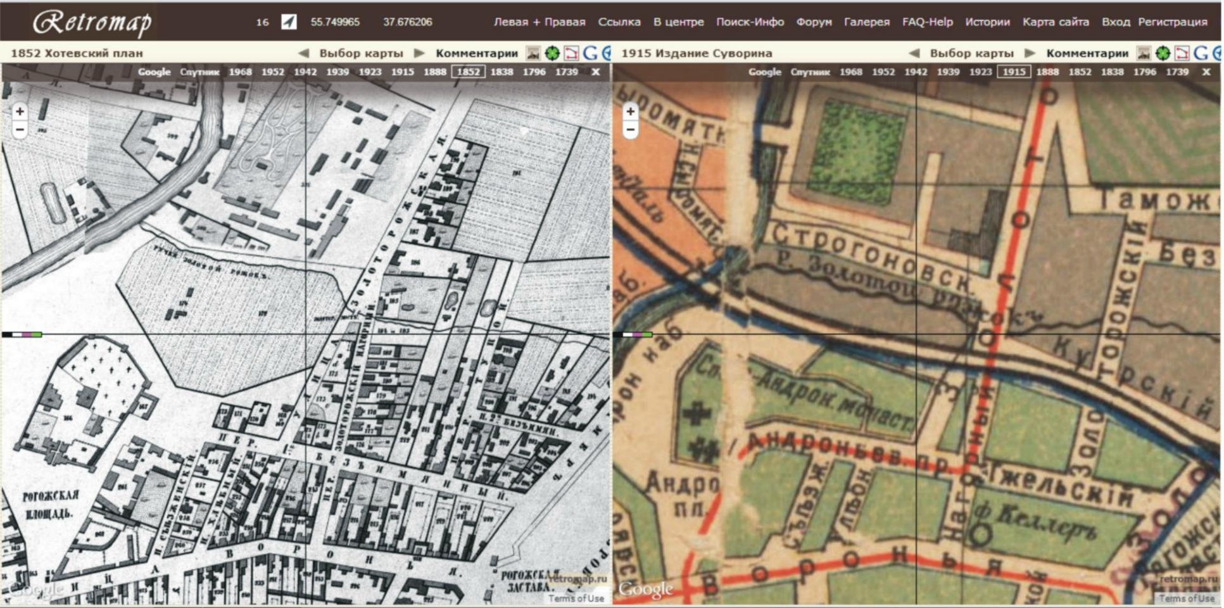Open the 'Галерея' link
This screenshot has height=608, width=1224.
click(x=867, y=22)
